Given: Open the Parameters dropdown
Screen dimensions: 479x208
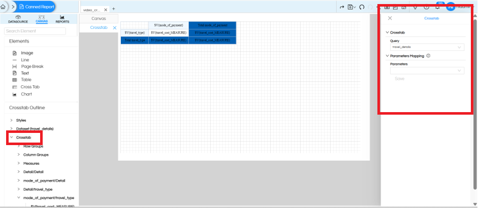Looking at the screenshot, I should (x=427, y=71).
